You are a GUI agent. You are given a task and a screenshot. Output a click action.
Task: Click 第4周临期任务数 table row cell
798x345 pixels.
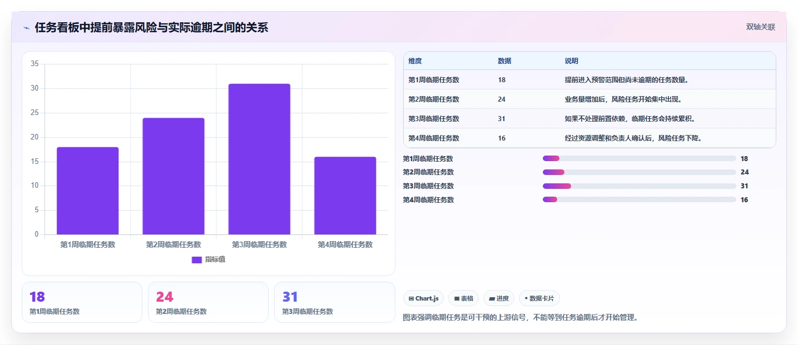coord(434,138)
